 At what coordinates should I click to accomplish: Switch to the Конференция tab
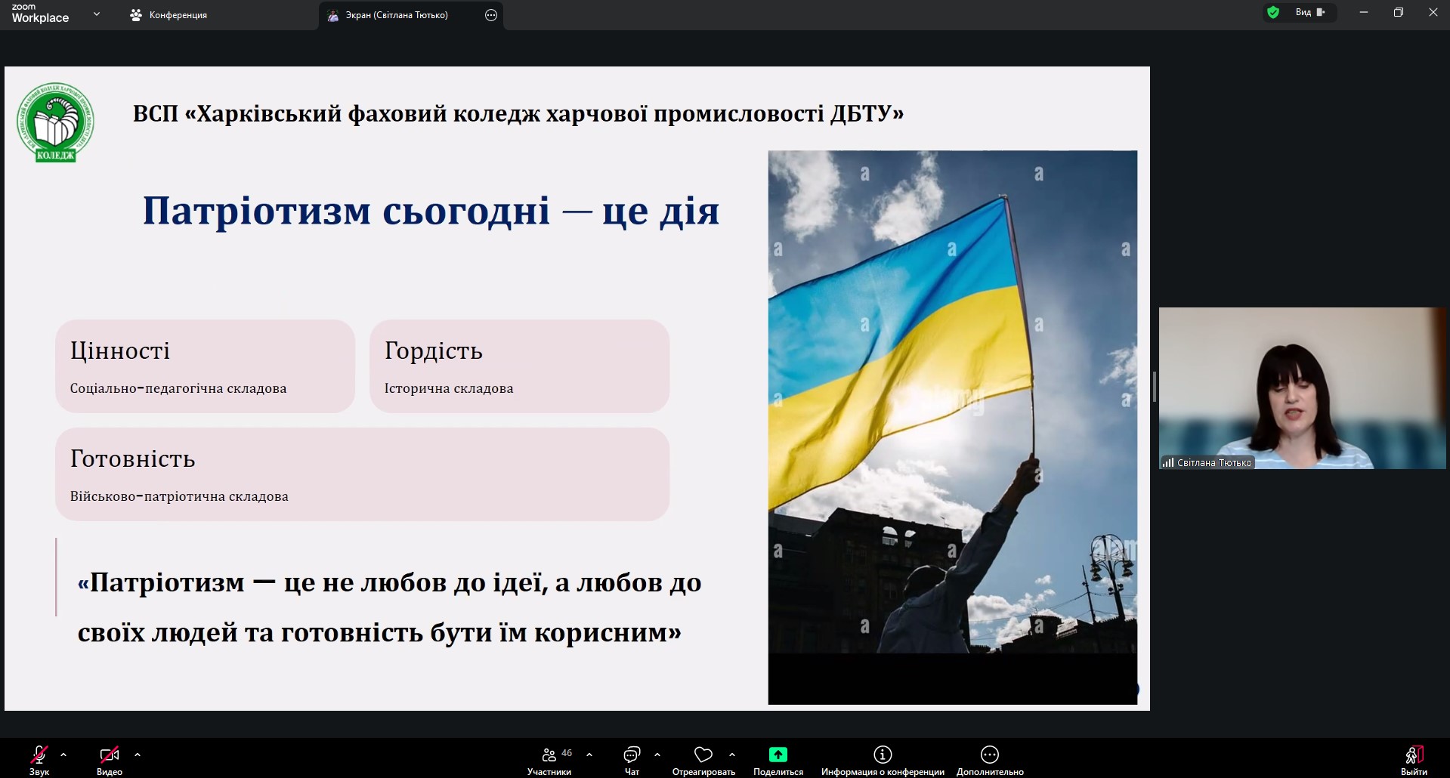[169, 15]
